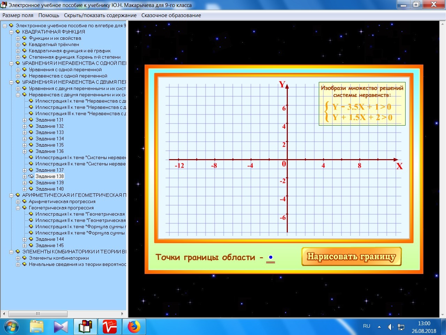This screenshot has width=446, height=335.
Task: Click book icon next to Задание 139
Action: pos(31,183)
